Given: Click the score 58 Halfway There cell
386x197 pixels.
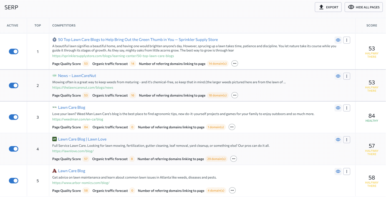Looking at the screenshot, I should tap(372, 181).
